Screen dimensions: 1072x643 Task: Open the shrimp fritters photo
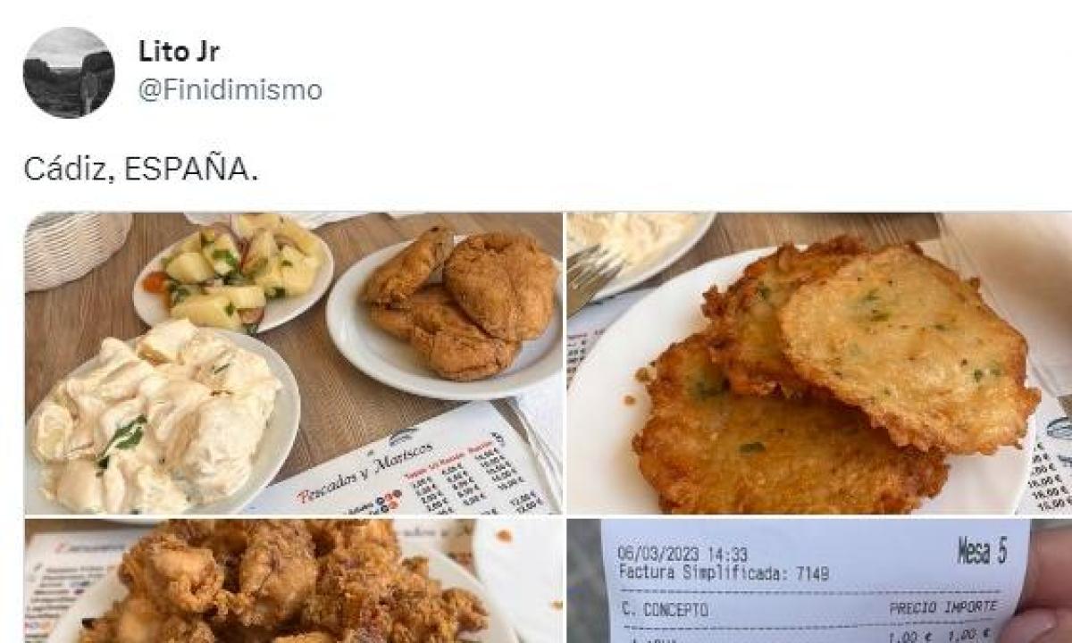coord(819,363)
